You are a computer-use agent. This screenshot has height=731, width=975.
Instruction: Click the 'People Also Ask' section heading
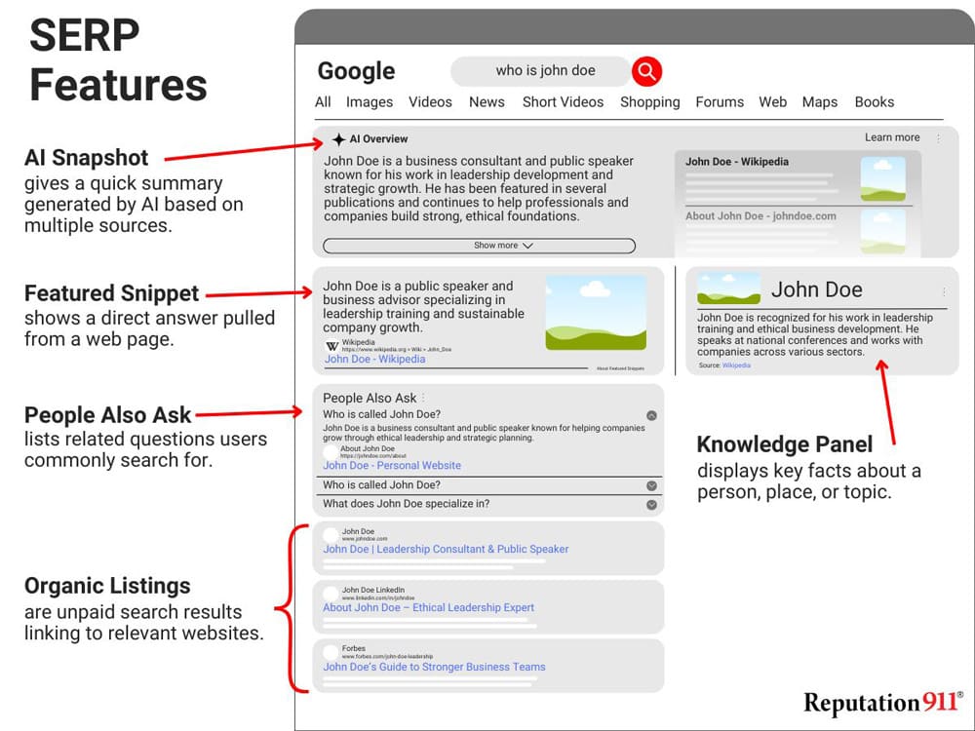coord(370,398)
